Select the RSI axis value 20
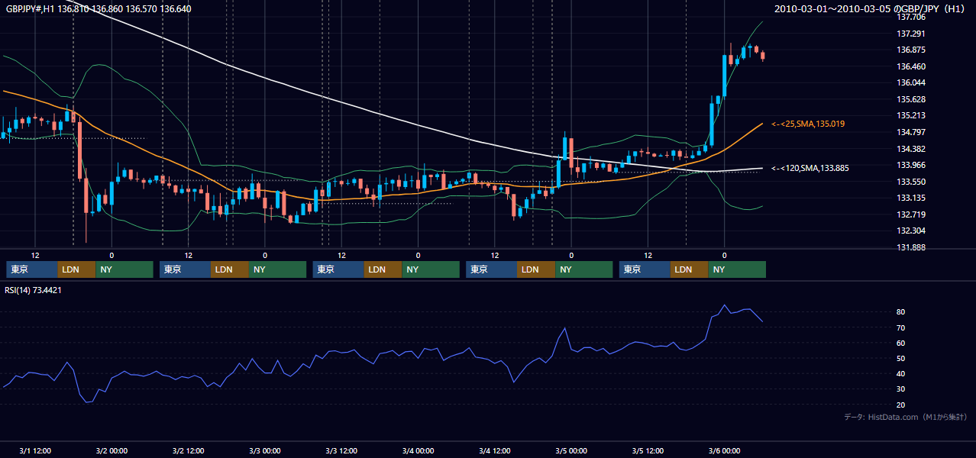This screenshot has height=458, width=976. coord(901,405)
